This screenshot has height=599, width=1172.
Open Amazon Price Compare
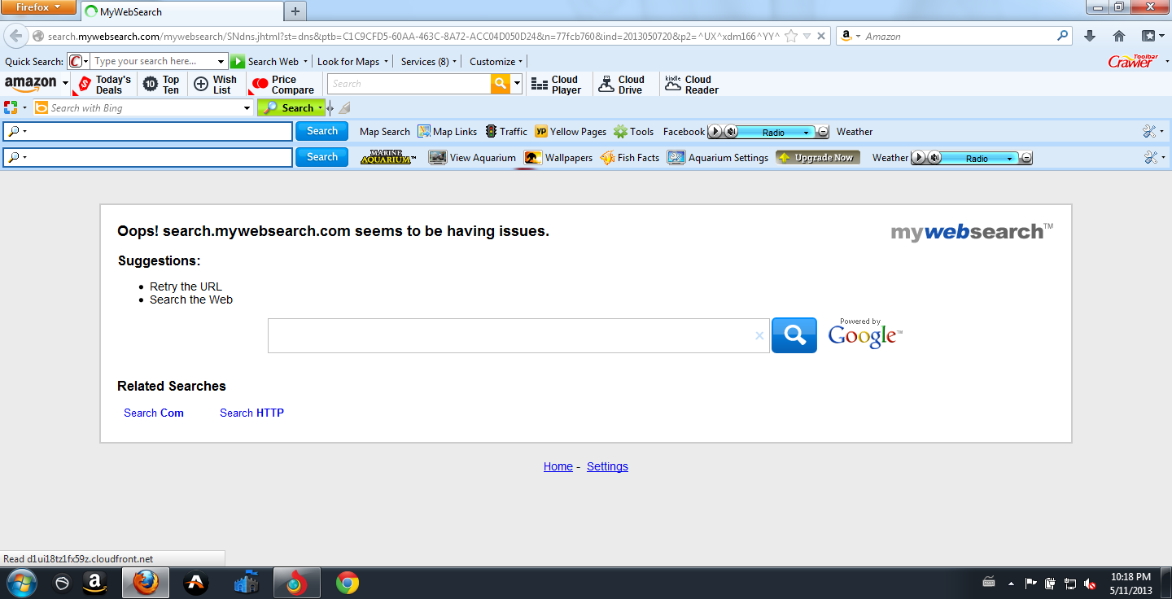(x=283, y=85)
